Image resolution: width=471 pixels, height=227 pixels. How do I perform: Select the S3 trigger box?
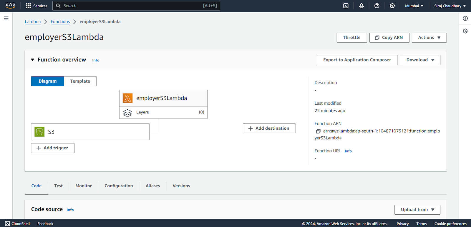coord(90,132)
